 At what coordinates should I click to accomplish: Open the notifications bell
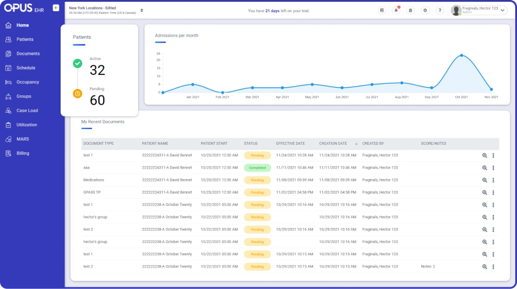coord(396,10)
